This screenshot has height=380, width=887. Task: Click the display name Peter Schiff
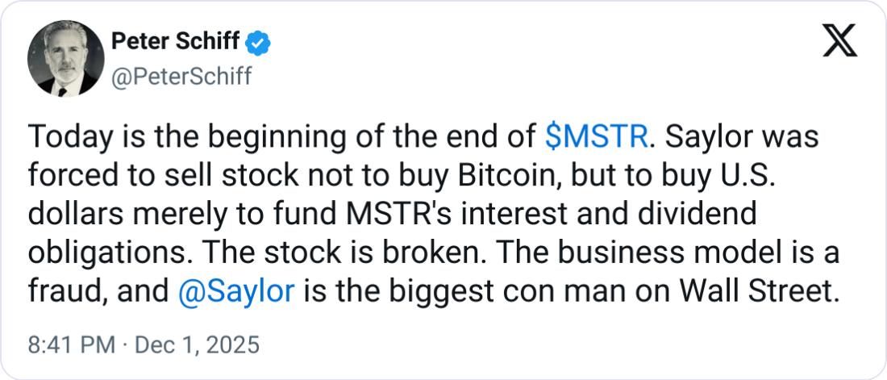pyautogui.click(x=174, y=42)
